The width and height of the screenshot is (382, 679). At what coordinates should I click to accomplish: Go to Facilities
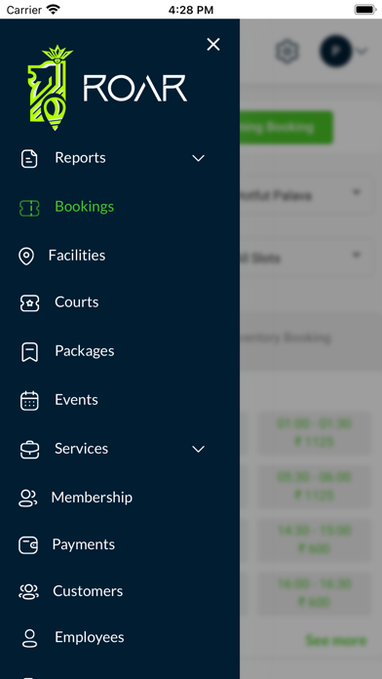77,256
